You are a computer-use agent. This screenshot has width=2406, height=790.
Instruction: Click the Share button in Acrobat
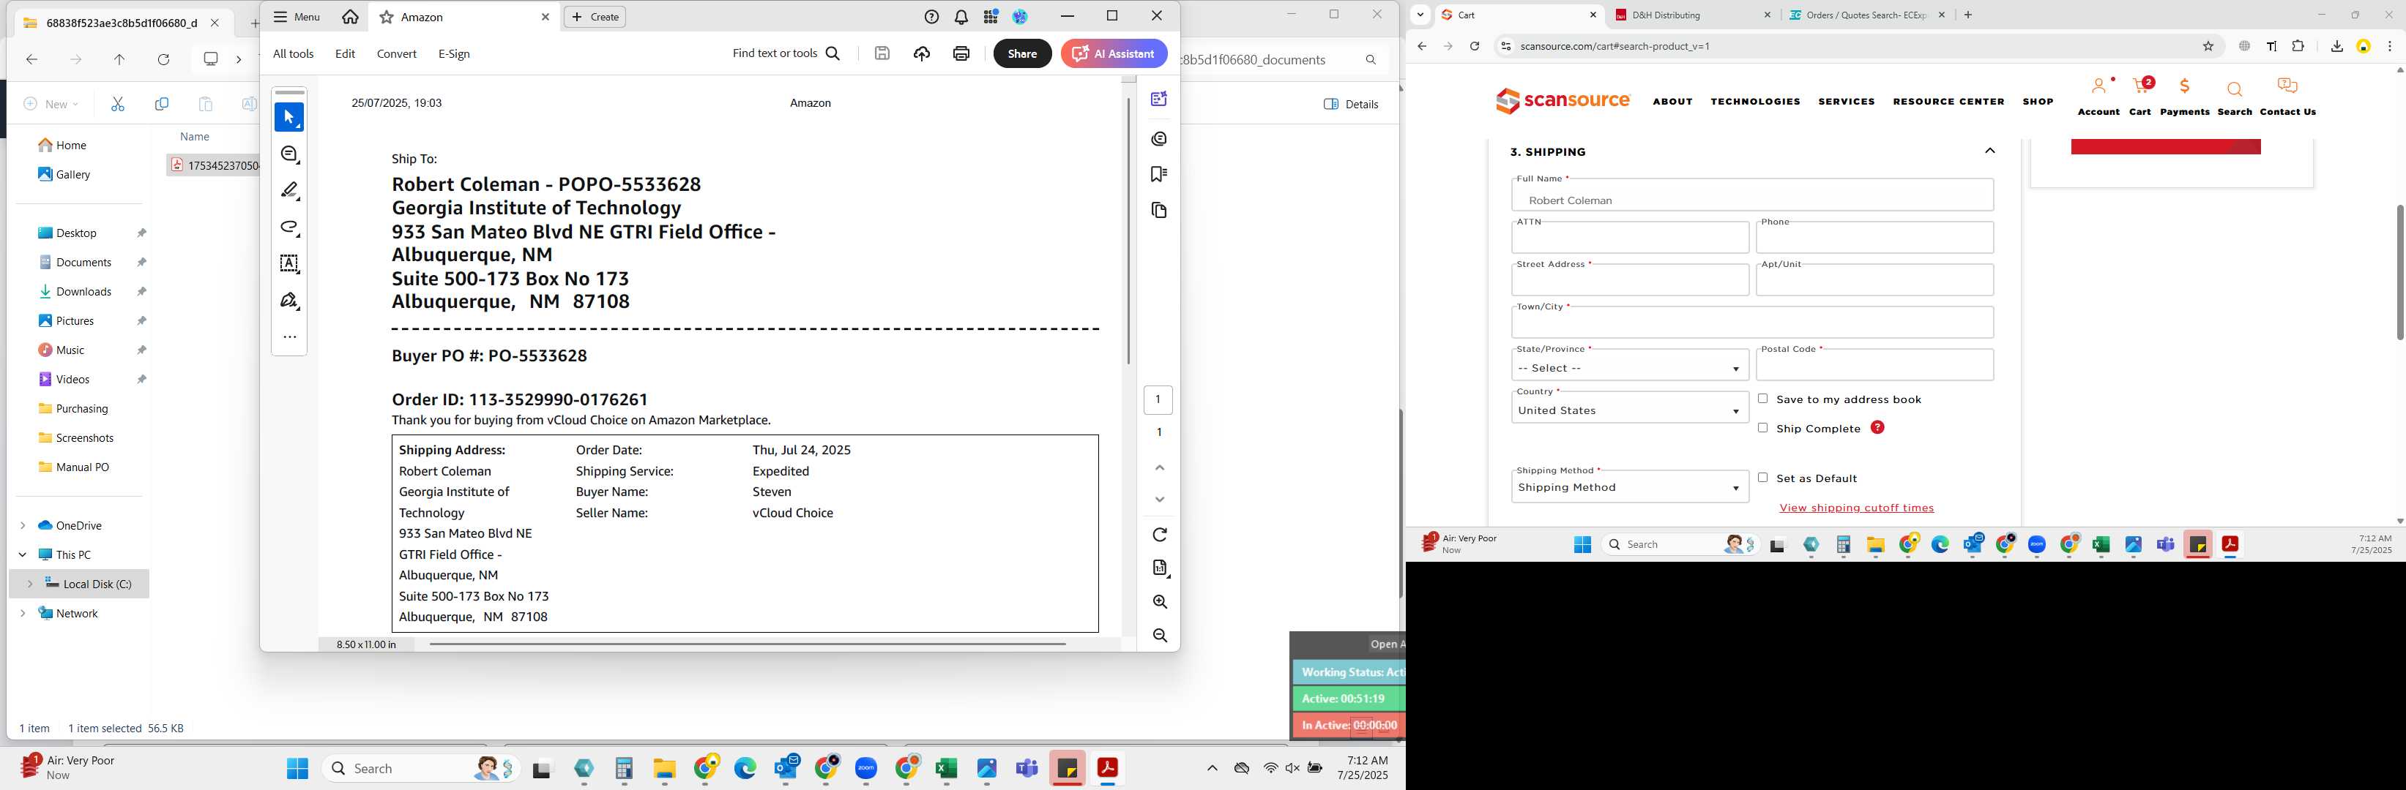pos(1022,53)
